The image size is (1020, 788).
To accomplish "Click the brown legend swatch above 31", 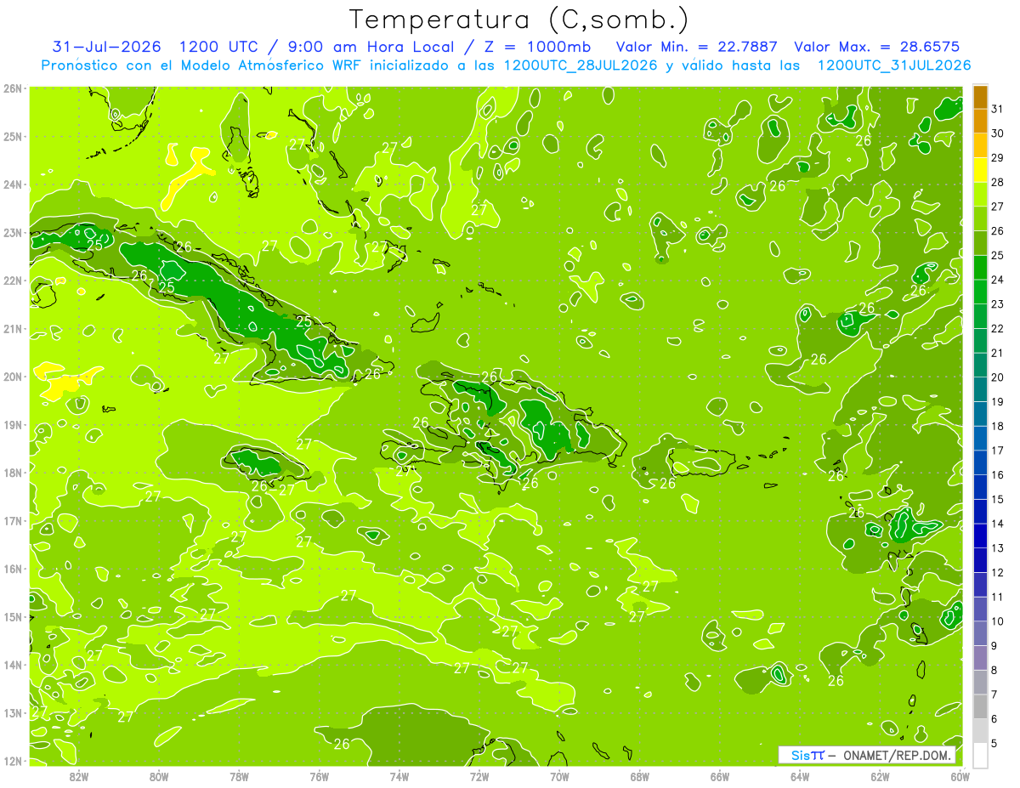I will (x=980, y=98).
